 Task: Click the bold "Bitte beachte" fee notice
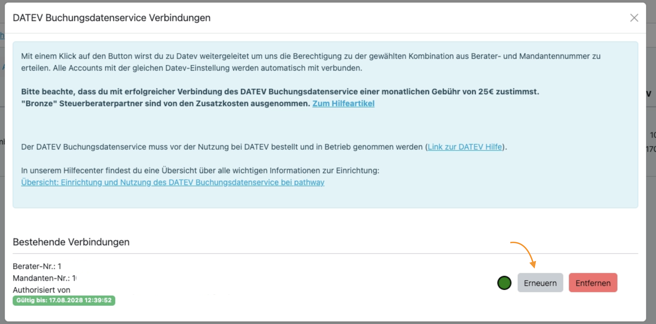[280, 97]
